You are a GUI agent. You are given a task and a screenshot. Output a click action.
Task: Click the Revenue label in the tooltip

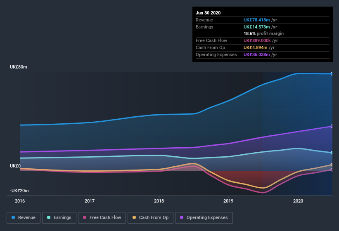204,20
